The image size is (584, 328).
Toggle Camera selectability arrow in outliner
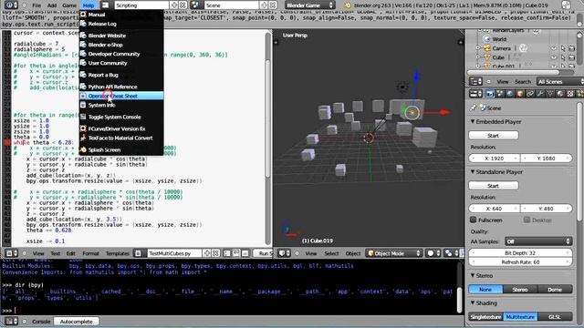563,48
